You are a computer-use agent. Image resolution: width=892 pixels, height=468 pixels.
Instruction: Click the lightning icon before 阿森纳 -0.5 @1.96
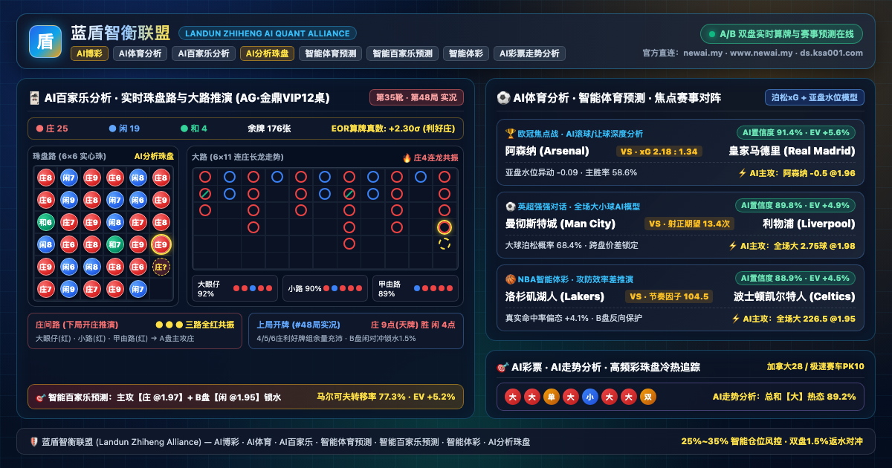[x=742, y=173]
